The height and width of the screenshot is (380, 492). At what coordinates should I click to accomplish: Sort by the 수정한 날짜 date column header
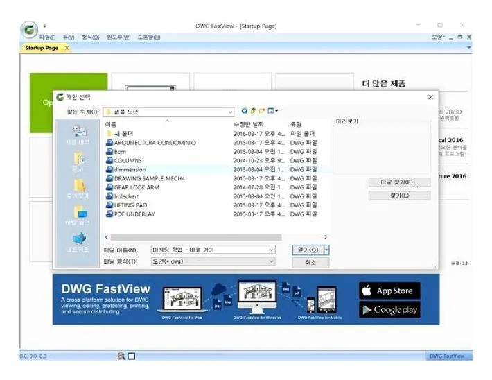(x=249, y=124)
